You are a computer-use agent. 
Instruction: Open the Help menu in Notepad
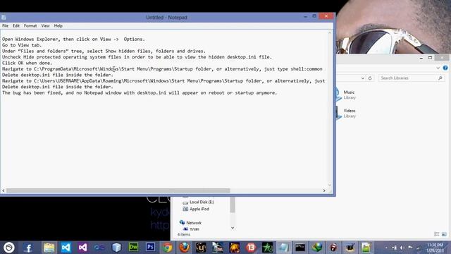pyautogui.click(x=58, y=26)
